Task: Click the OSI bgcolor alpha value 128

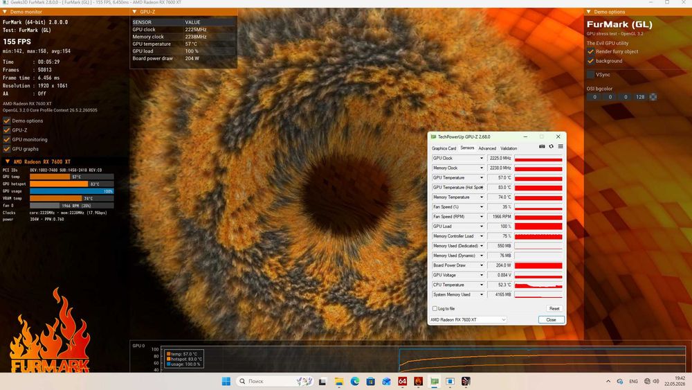Action: coord(640,97)
